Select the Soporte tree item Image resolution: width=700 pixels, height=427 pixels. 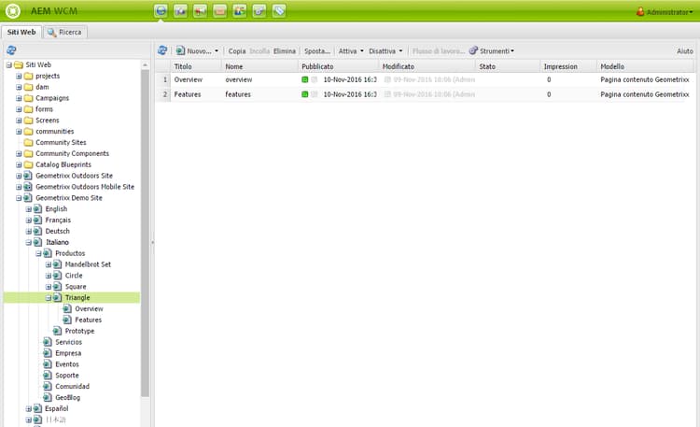[67, 376]
